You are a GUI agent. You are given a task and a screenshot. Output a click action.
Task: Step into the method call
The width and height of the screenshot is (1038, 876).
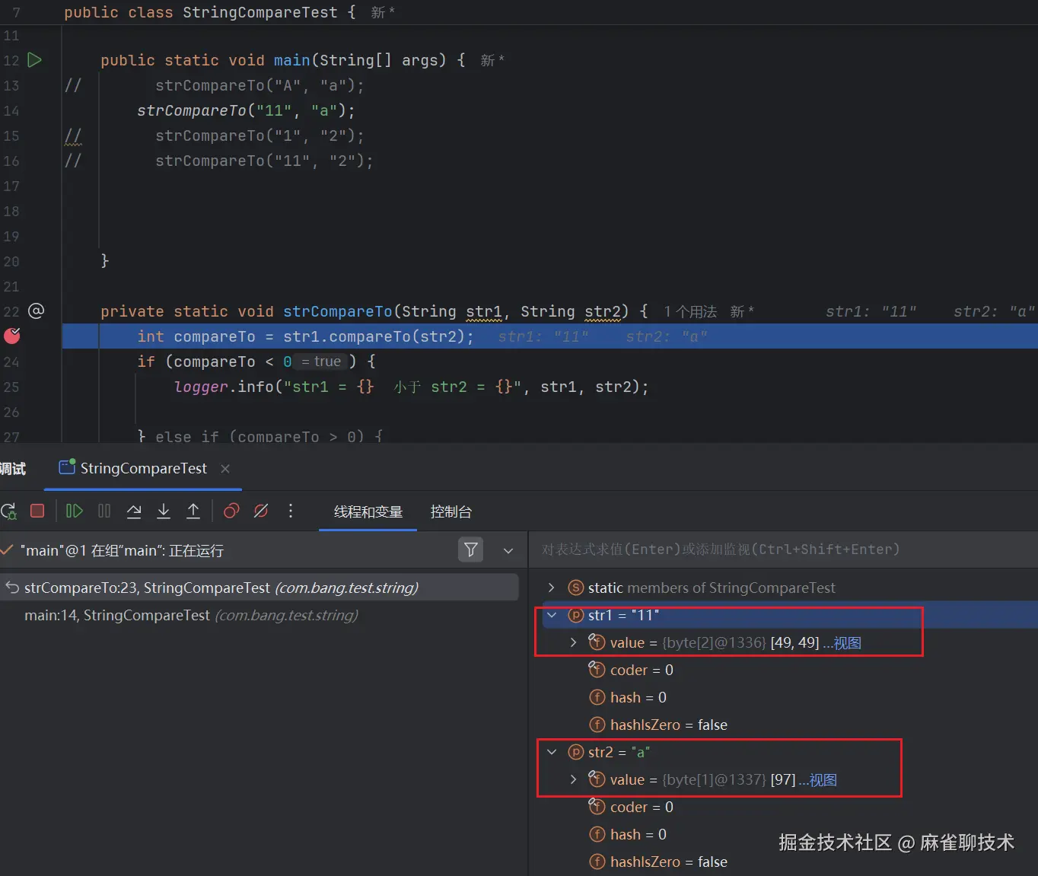click(164, 511)
